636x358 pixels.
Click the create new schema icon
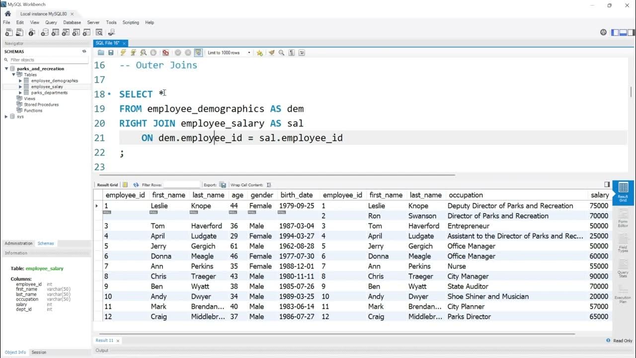[x=44, y=32]
